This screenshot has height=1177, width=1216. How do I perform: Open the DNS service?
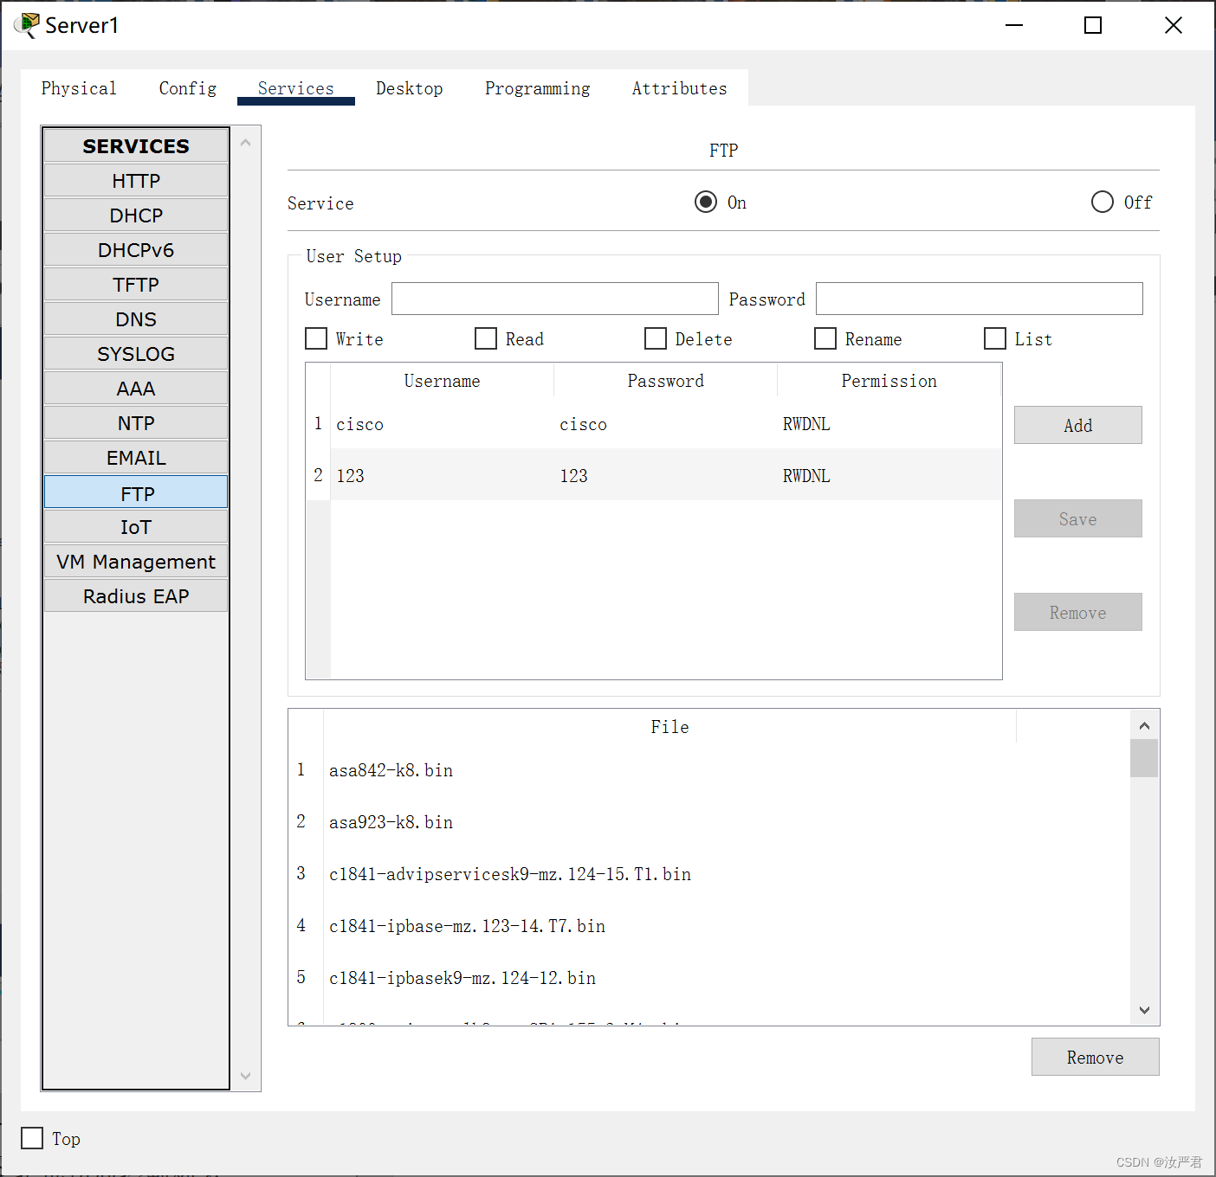pyautogui.click(x=136, y=319)
